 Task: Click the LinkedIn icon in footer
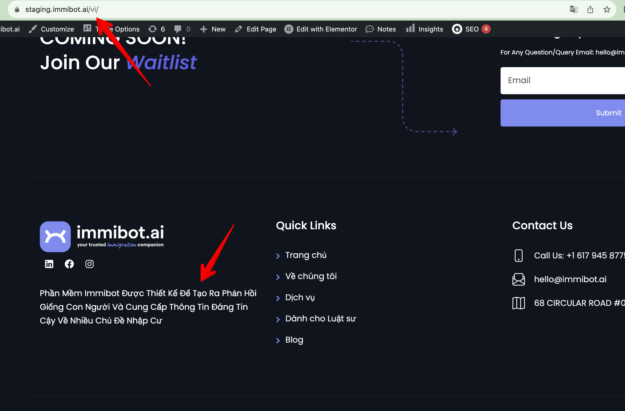click(49, 264)
